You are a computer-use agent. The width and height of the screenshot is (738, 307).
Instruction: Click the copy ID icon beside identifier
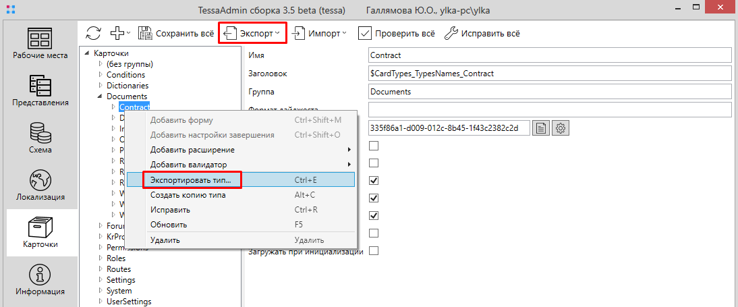pyautogui.click(x=540, y=128)
